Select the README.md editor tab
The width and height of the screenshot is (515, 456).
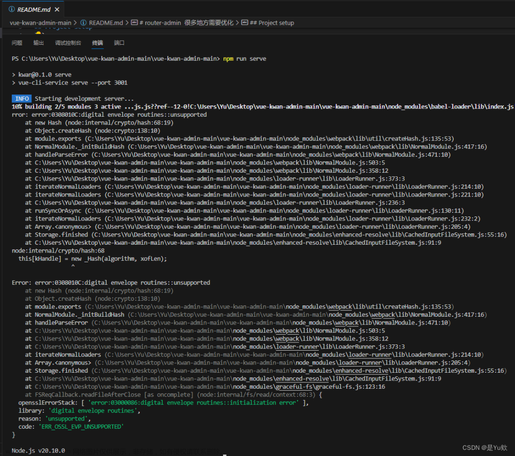pyautogui.click(x=33, y=9)
